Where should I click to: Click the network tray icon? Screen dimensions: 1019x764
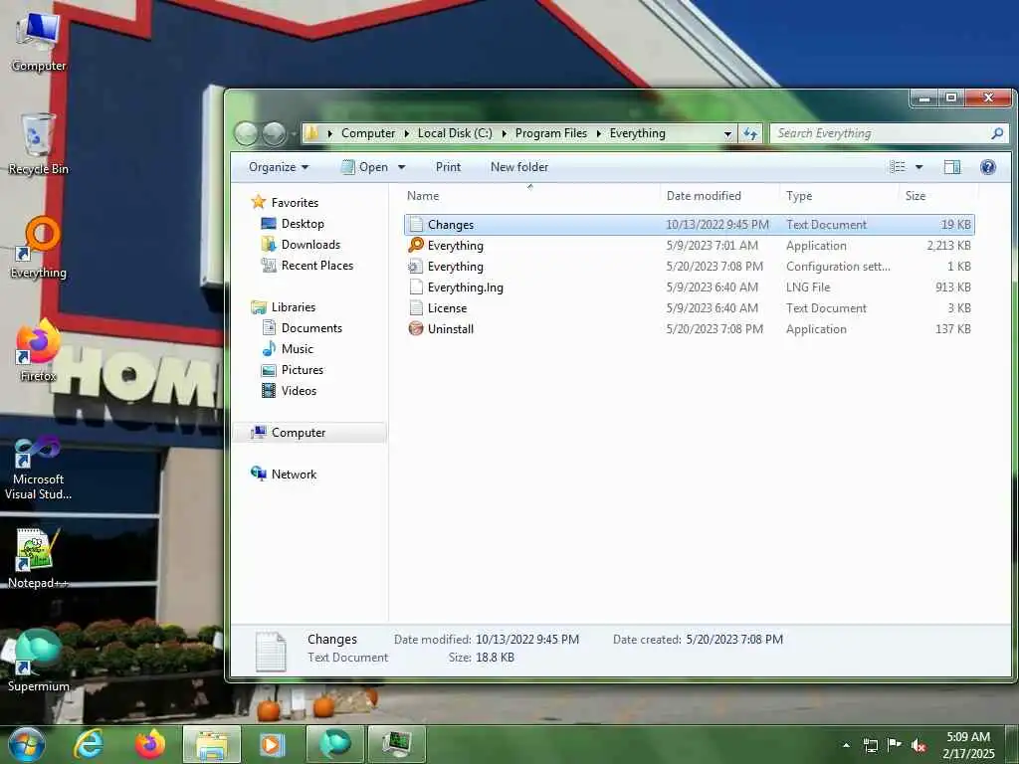coord(870,745)
